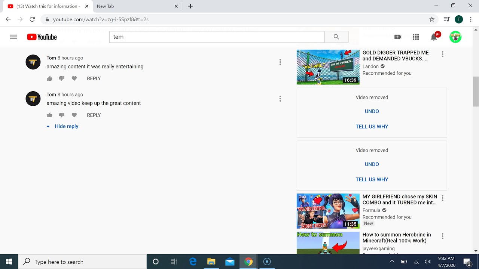Open the create video camera icon
Image resolution: width=479 pixels, height=269 pixels.
tap(398, 37)
